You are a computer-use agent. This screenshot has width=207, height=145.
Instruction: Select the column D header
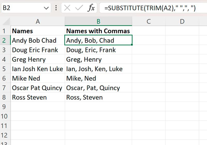point(182,21)
